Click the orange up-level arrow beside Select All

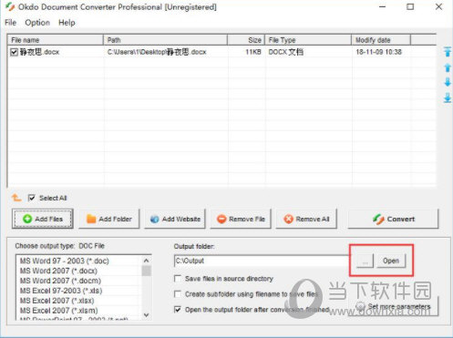tap(16, 198)
